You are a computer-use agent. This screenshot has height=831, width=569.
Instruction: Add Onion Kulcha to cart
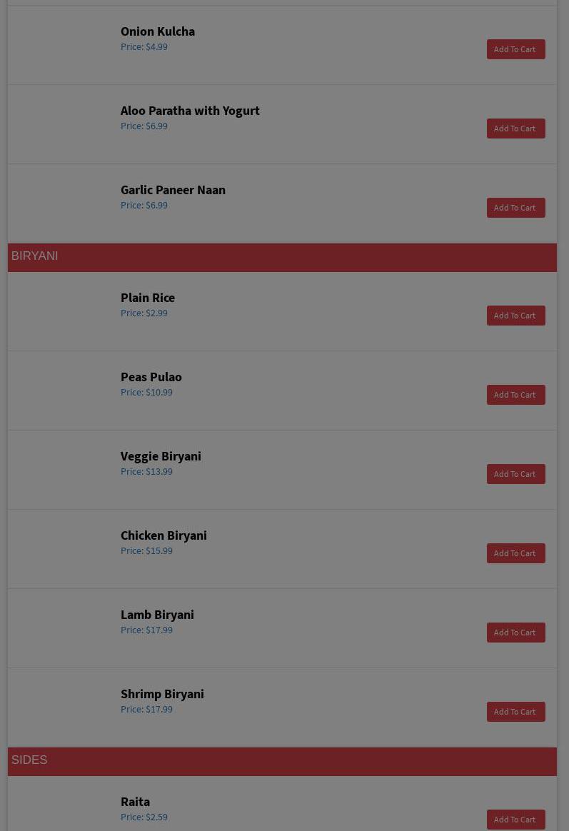[x=515, y=49]
